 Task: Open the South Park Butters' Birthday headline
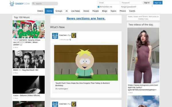[83, 84]
